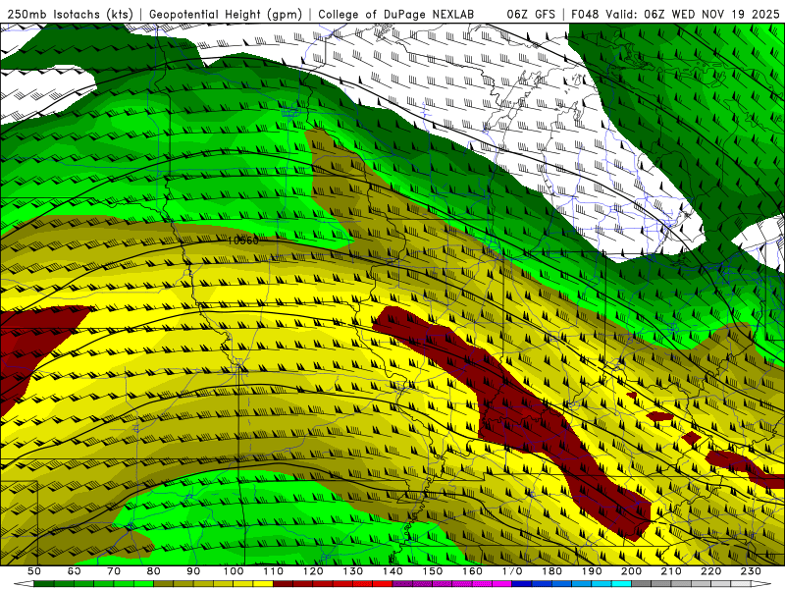
Task: Click the 180 knot colorbar label
Action: [551, 571]
